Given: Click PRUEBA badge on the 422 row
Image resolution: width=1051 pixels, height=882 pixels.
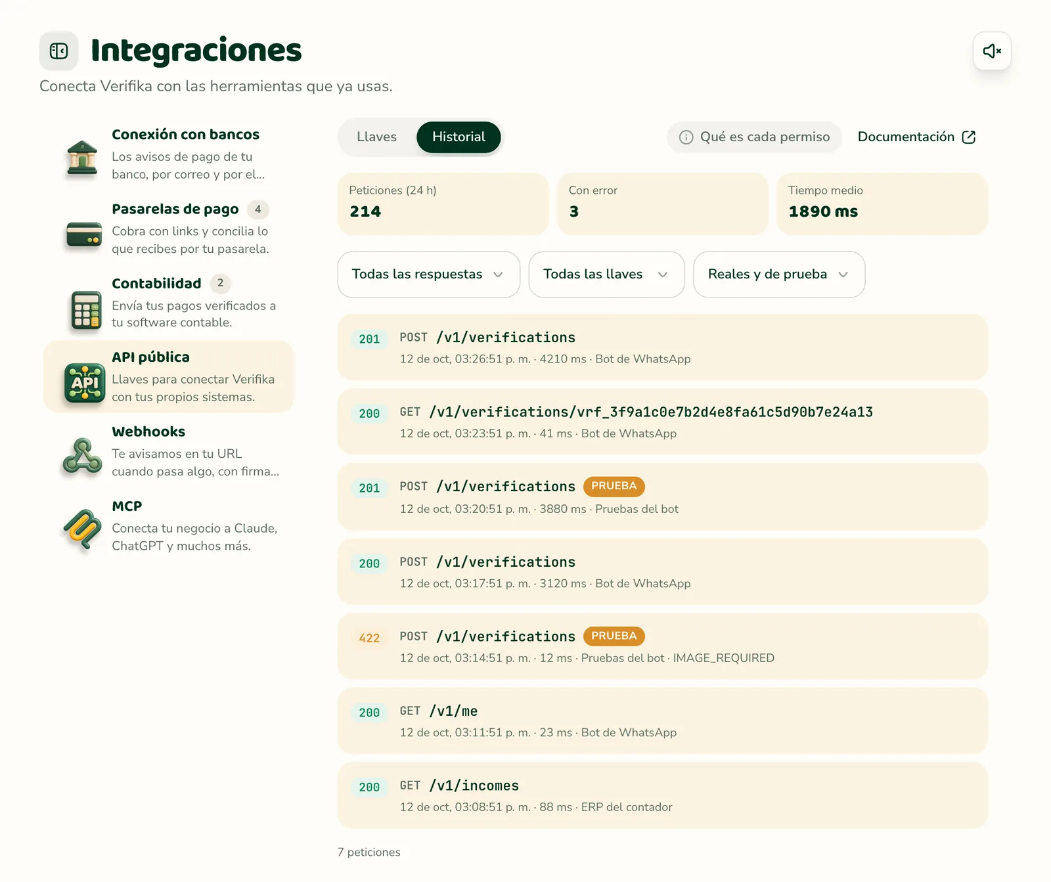Looking at the screenshot, I should [614, 636].
